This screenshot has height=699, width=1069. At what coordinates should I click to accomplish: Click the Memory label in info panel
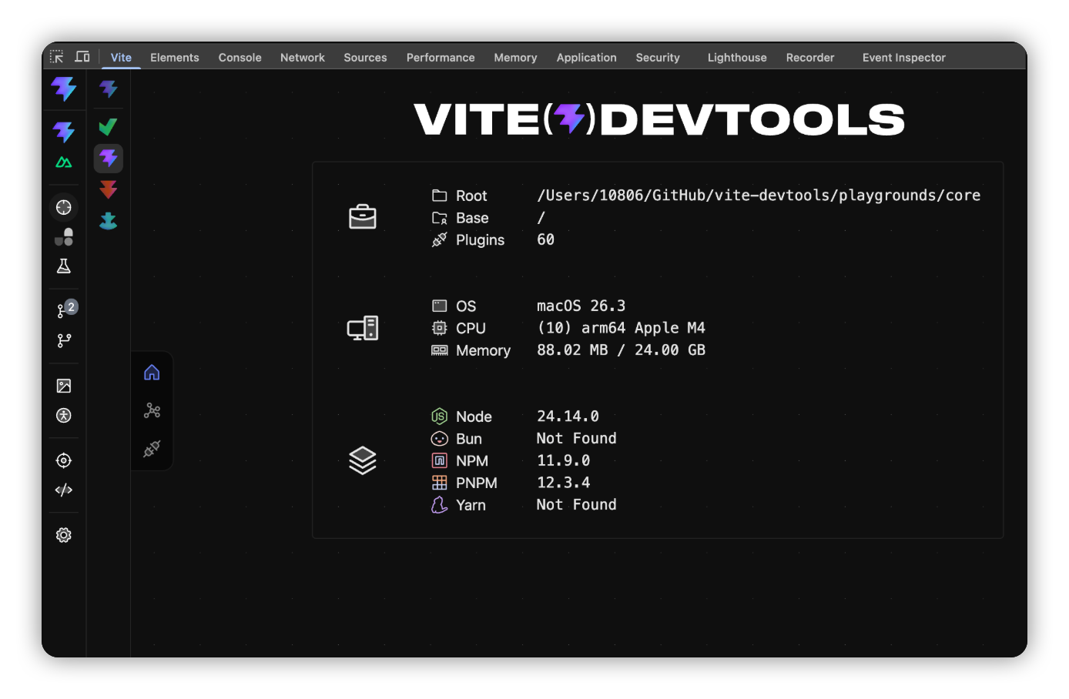pos(483,350)
